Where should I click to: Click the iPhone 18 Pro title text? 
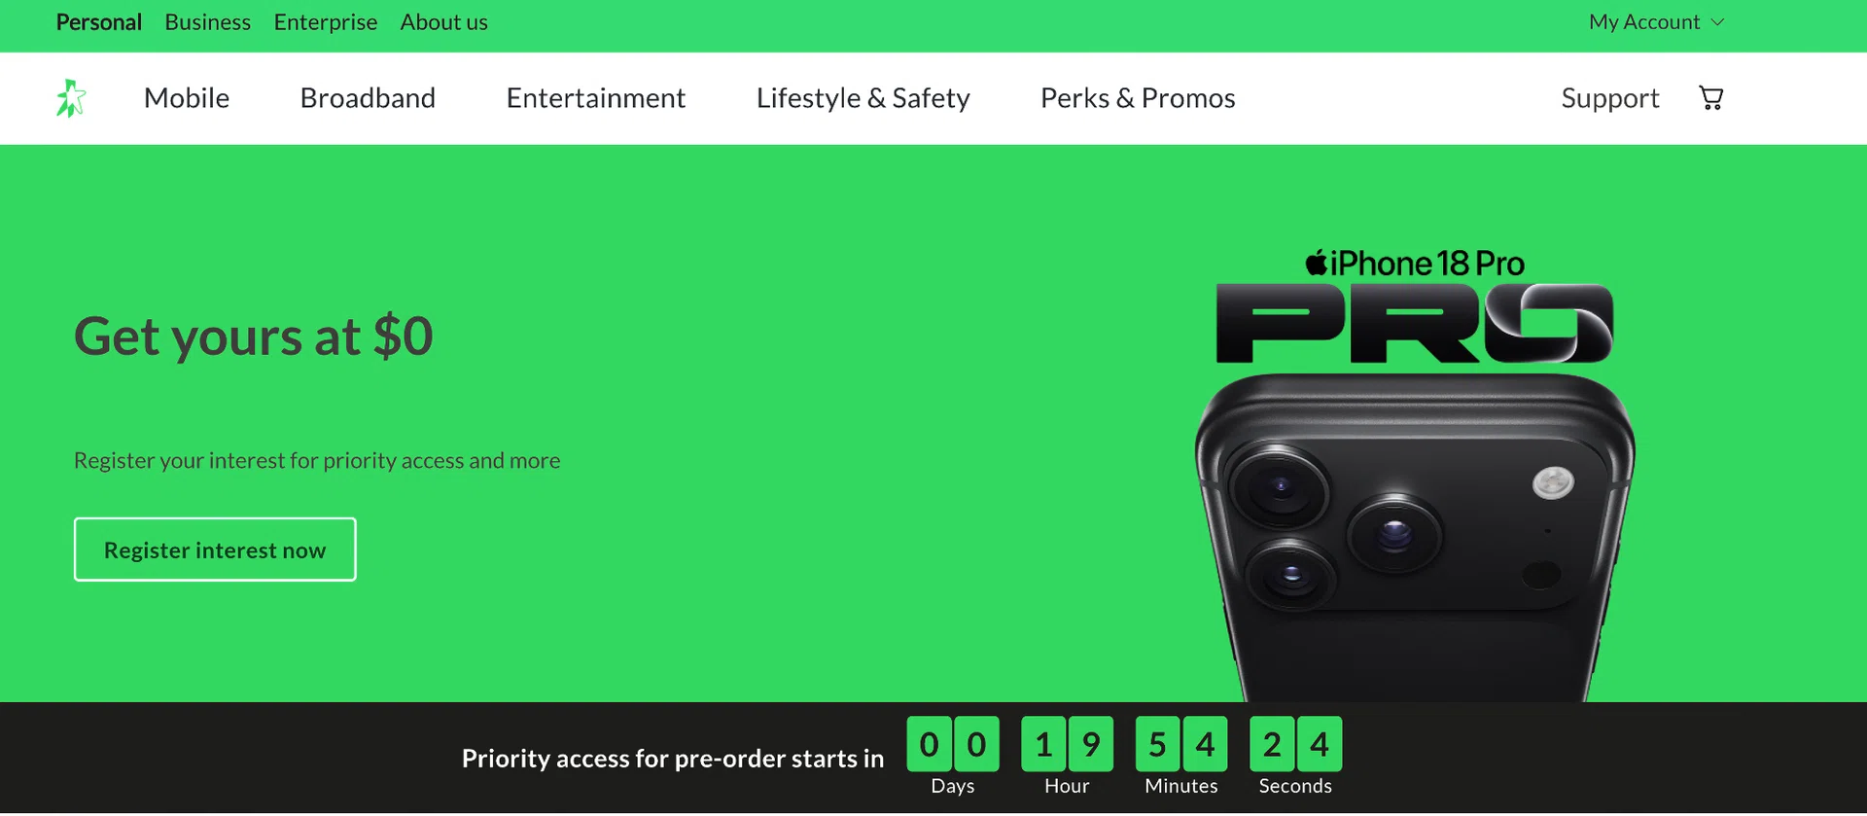coord(1415,263)
